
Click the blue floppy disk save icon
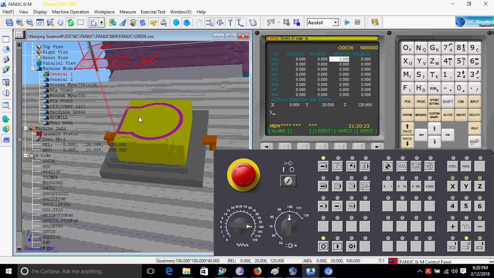pyautogui.click(x=297, y=22)
